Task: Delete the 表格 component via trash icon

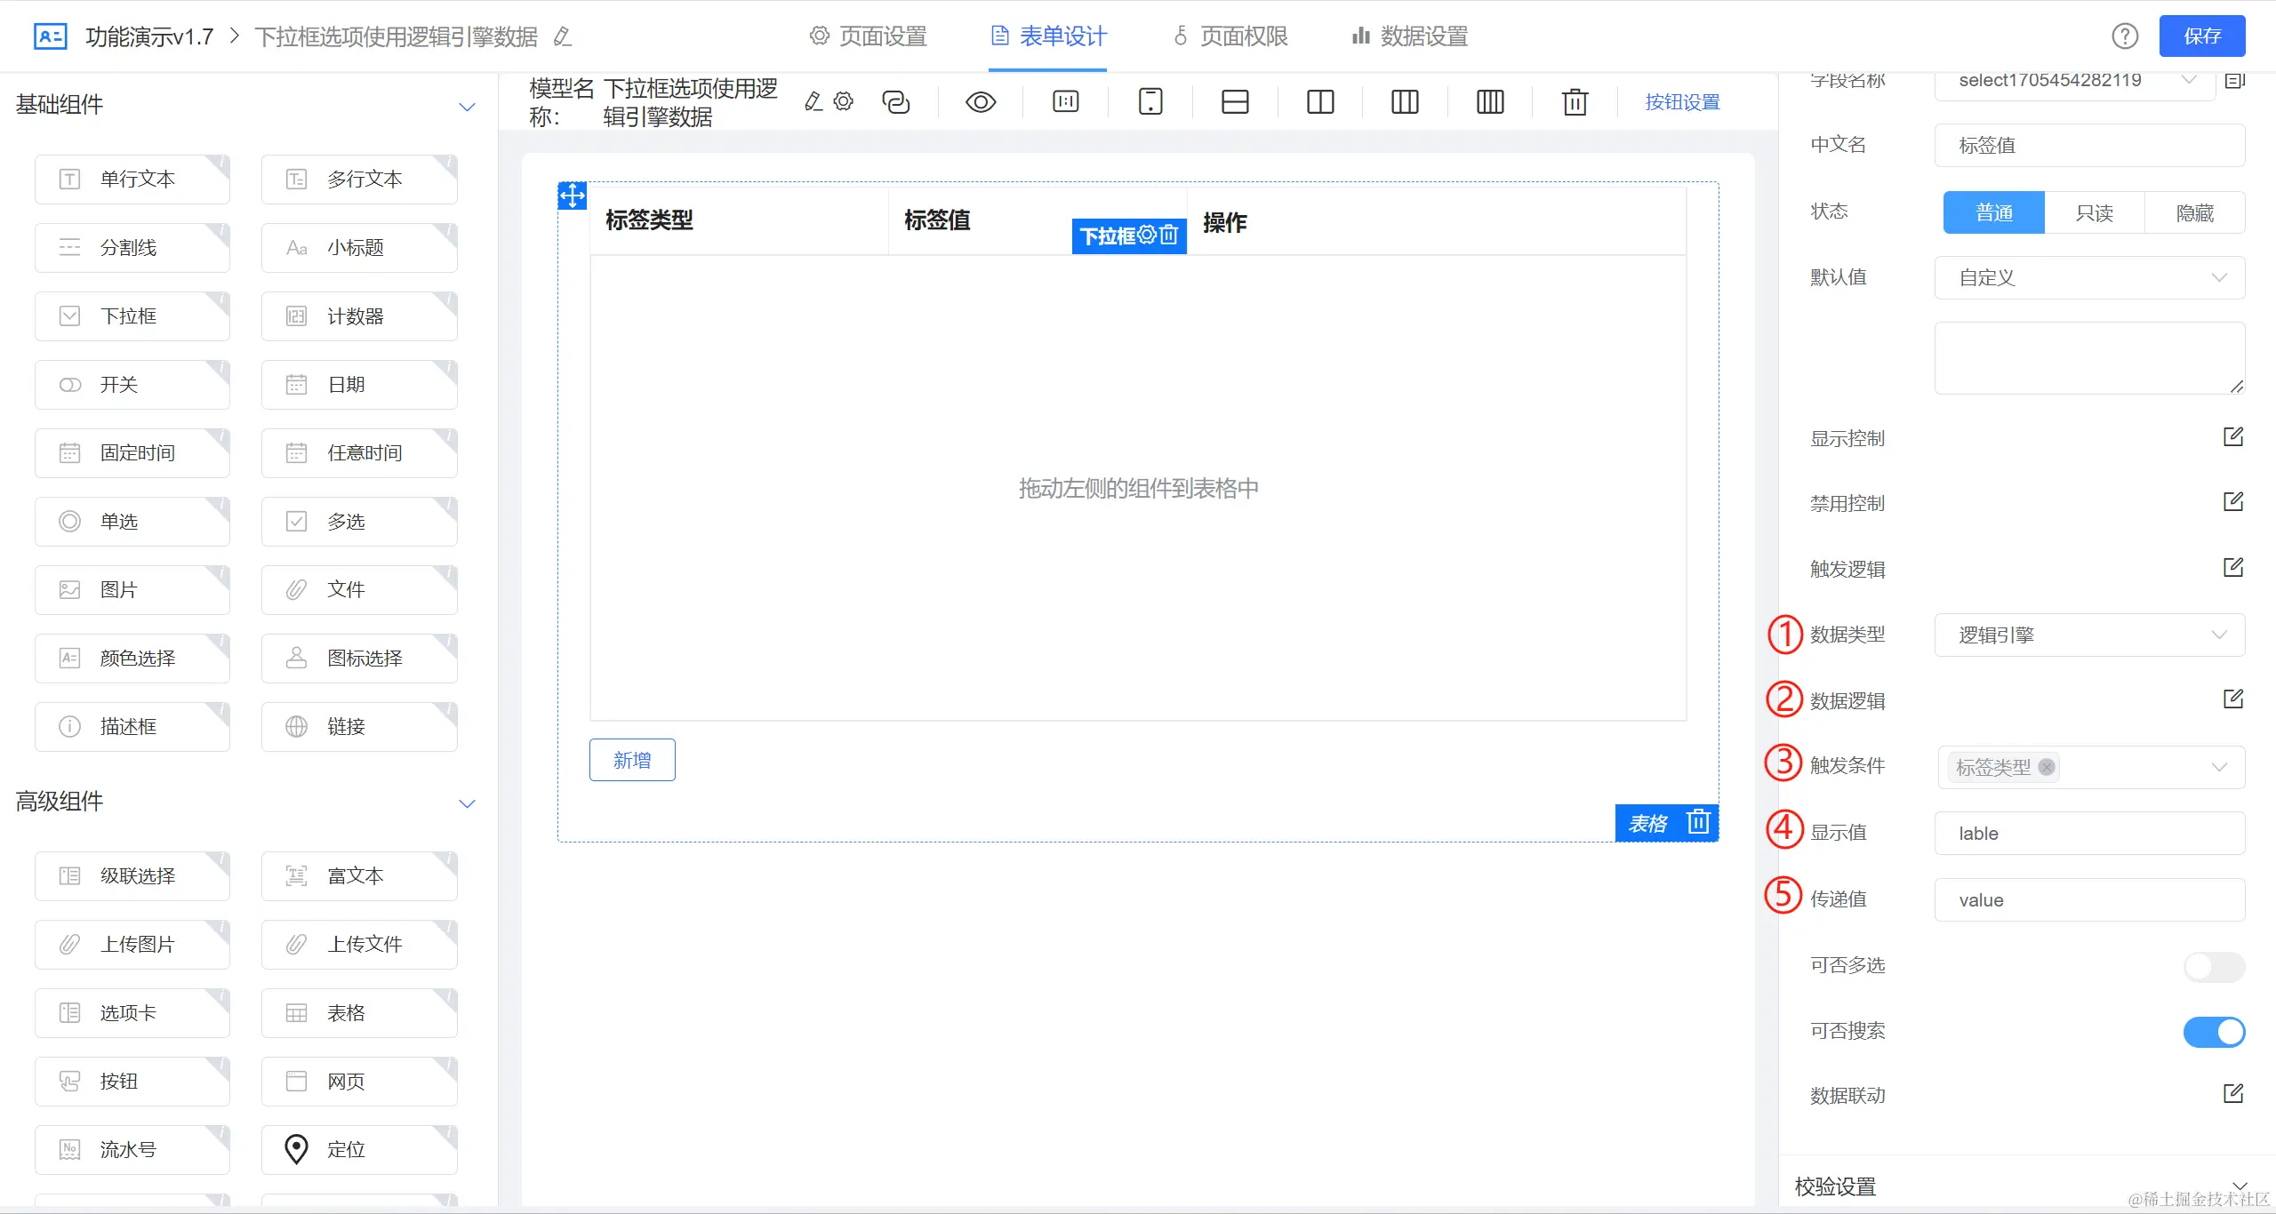Action: 1698,822
